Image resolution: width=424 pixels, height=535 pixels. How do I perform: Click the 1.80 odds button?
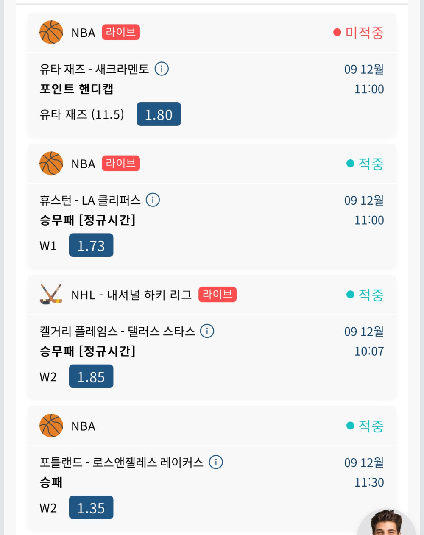coord(159,114)
